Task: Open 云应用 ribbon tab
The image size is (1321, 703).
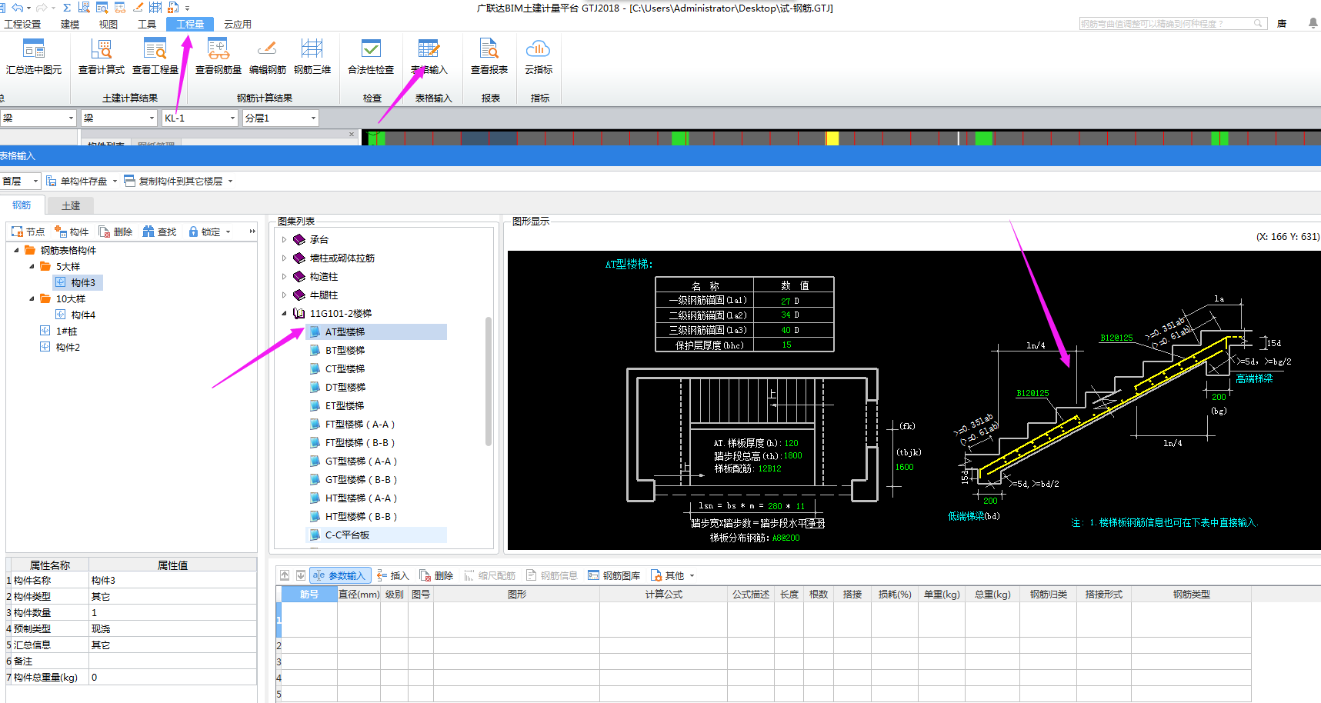Action: point(238,24)
